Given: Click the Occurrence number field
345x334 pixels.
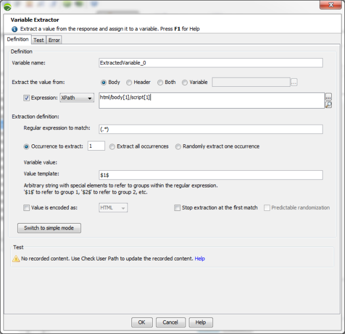Looking at the screenshot, I should [96, 146].
